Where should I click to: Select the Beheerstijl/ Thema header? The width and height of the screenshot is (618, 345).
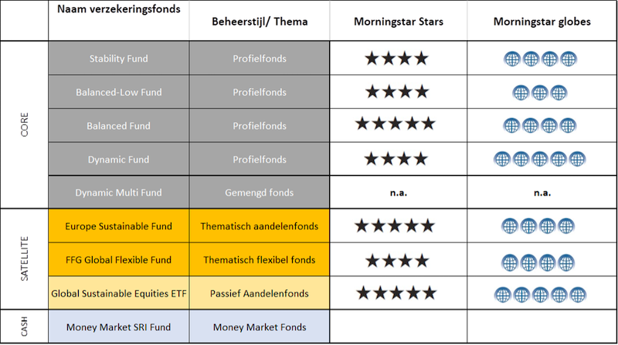point(260,22)
